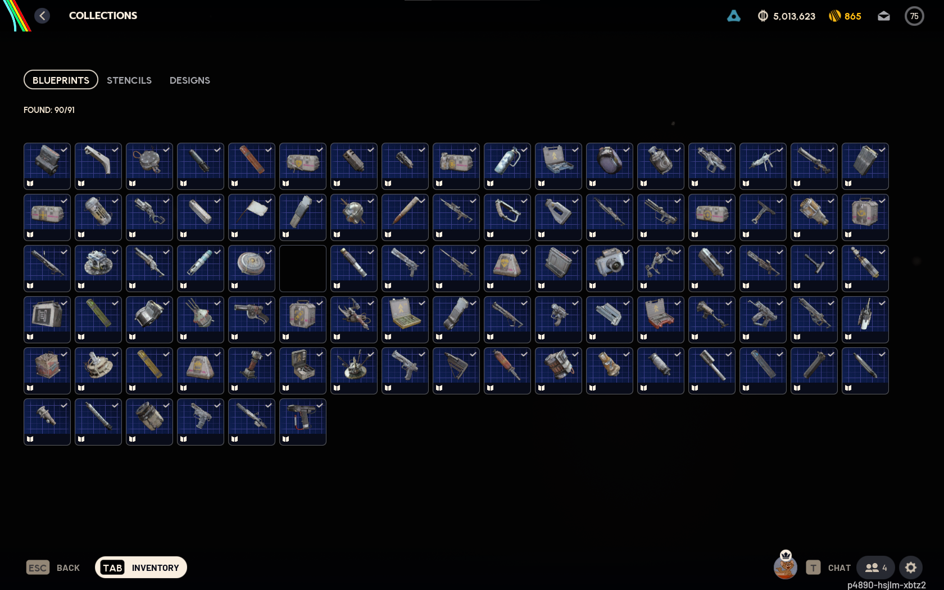Viewport: 944px width, 590px height.
Task: Open the party members list showing 4
Action: click(875, 568)
